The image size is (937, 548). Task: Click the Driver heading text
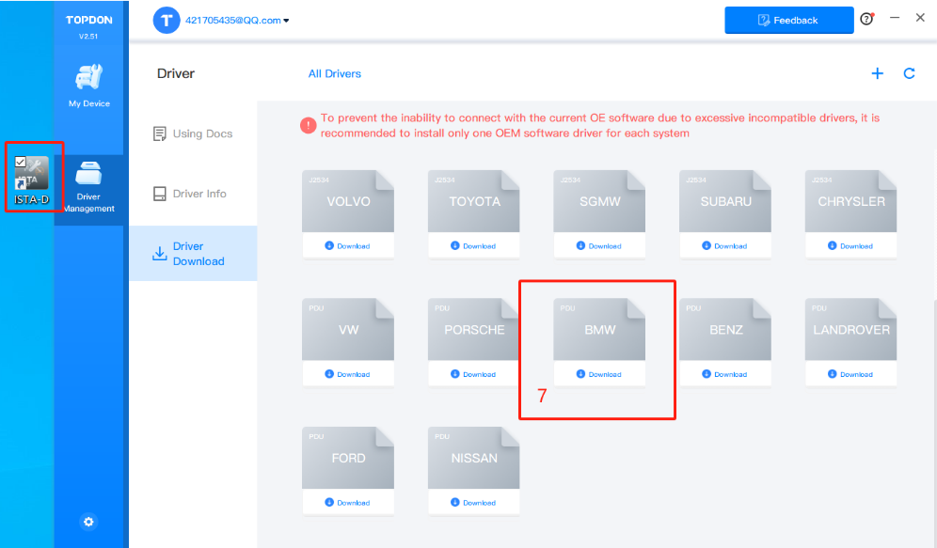pyautogui.click(x=176, y=73)
